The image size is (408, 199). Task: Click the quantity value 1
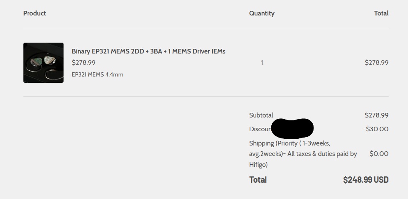tap(262, 63)
